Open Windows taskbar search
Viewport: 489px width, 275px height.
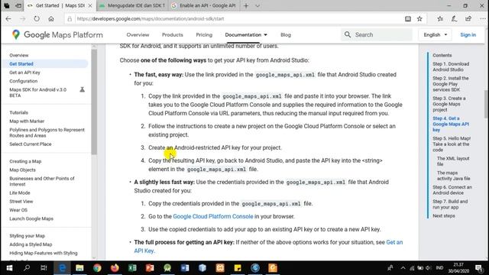[x=27, y=268]
